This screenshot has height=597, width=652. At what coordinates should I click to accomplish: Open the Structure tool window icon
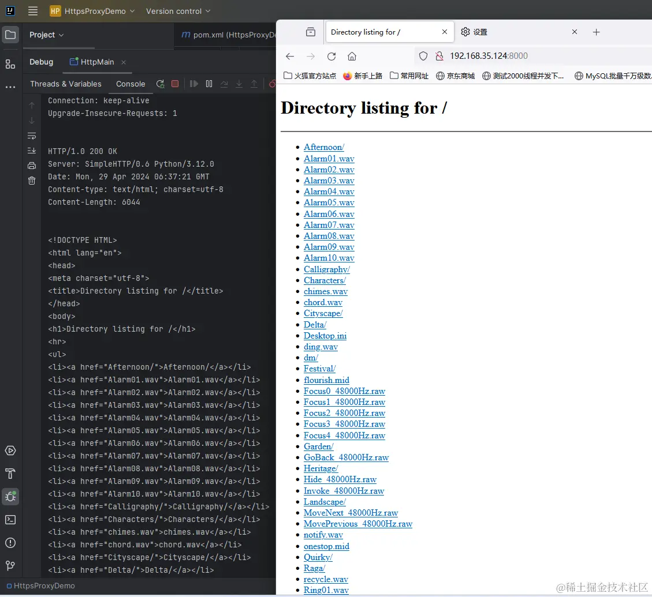pyautogui.click(x=10, y=64)
